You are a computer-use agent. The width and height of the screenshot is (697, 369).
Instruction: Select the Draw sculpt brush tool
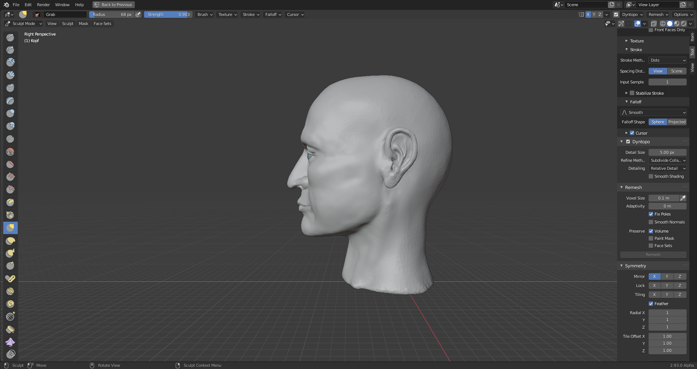click(10, 37)
